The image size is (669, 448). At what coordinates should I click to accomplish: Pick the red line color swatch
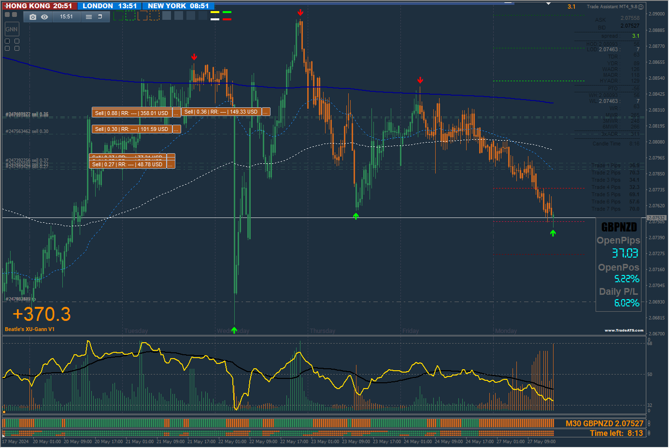[227, 19]
